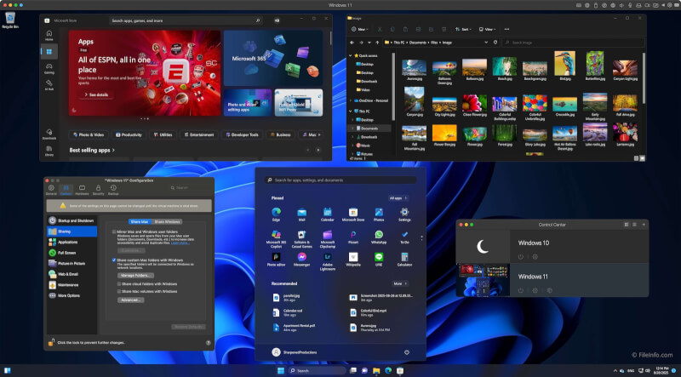Open Edge from Start menu pinned apps

(276, 214)
